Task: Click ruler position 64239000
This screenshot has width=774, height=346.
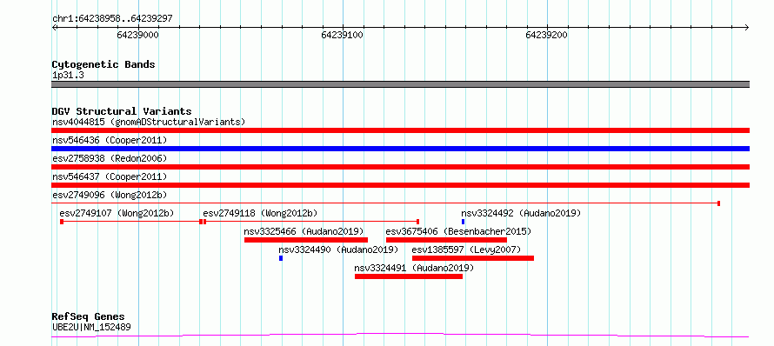Action: [x=137, y=35]
